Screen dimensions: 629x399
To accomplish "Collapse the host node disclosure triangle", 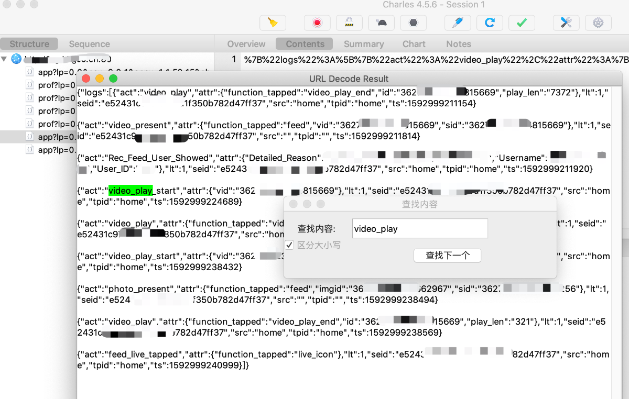I will [x=5, y=59].
